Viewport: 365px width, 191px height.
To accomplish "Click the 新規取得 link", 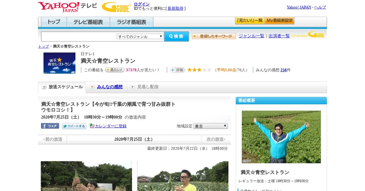I will point(176,8).
